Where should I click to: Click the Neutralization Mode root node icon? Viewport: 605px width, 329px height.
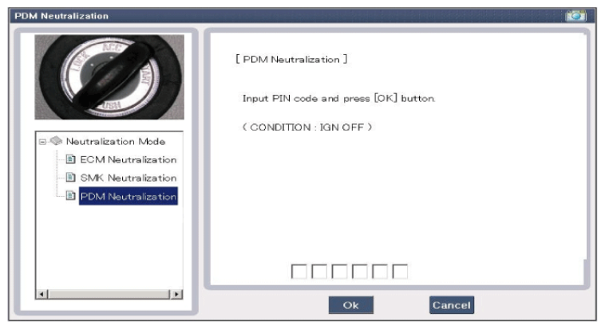(x=55, y=142)
